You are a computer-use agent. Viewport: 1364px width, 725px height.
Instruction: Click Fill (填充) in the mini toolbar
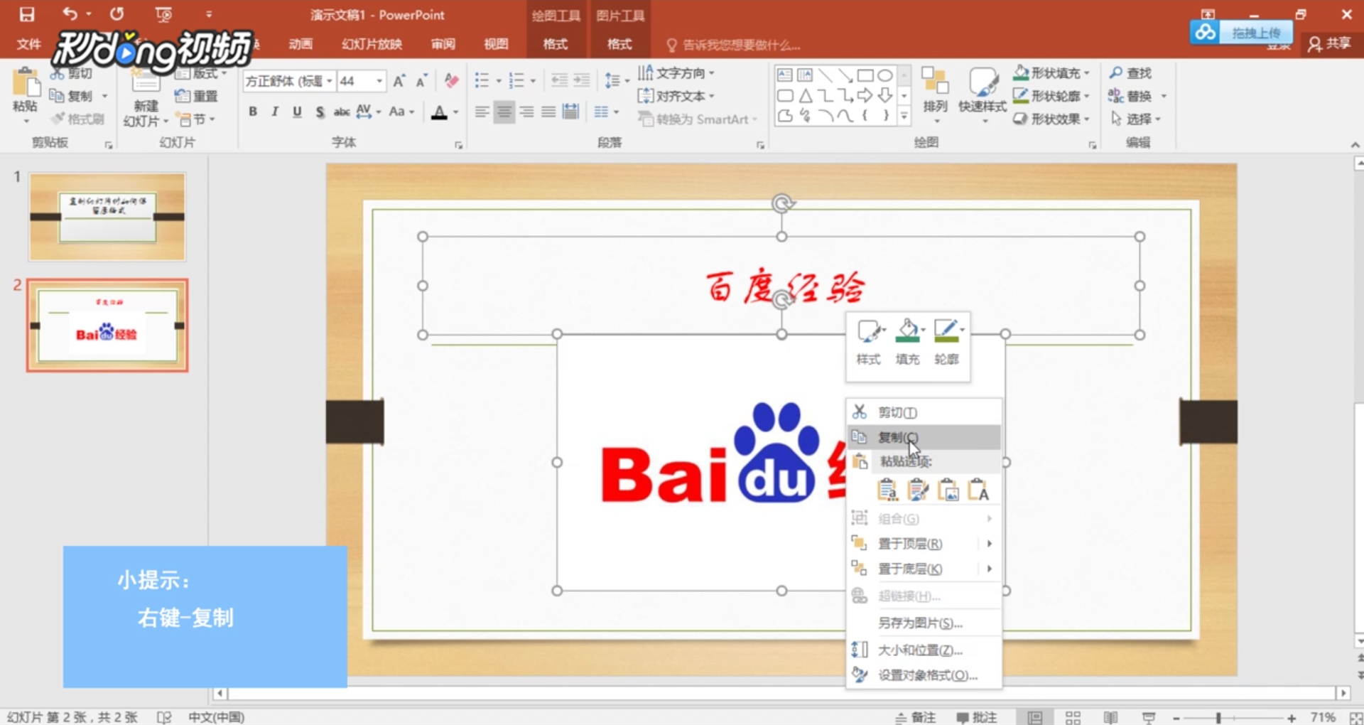[x=908, y=342]
